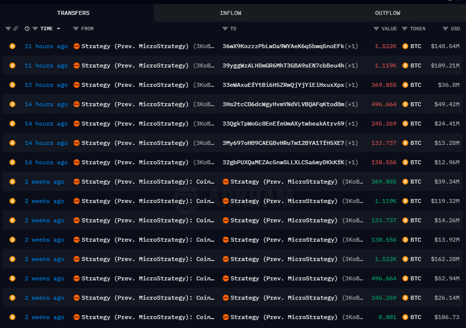
Task: Open 2 weeks ago link for $106.73 transfer
Action: tap(44, 317)
